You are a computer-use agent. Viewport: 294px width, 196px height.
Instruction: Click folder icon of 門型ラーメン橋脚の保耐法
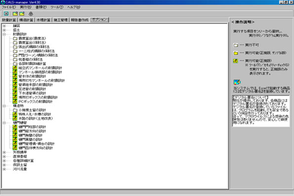[15, 55]
